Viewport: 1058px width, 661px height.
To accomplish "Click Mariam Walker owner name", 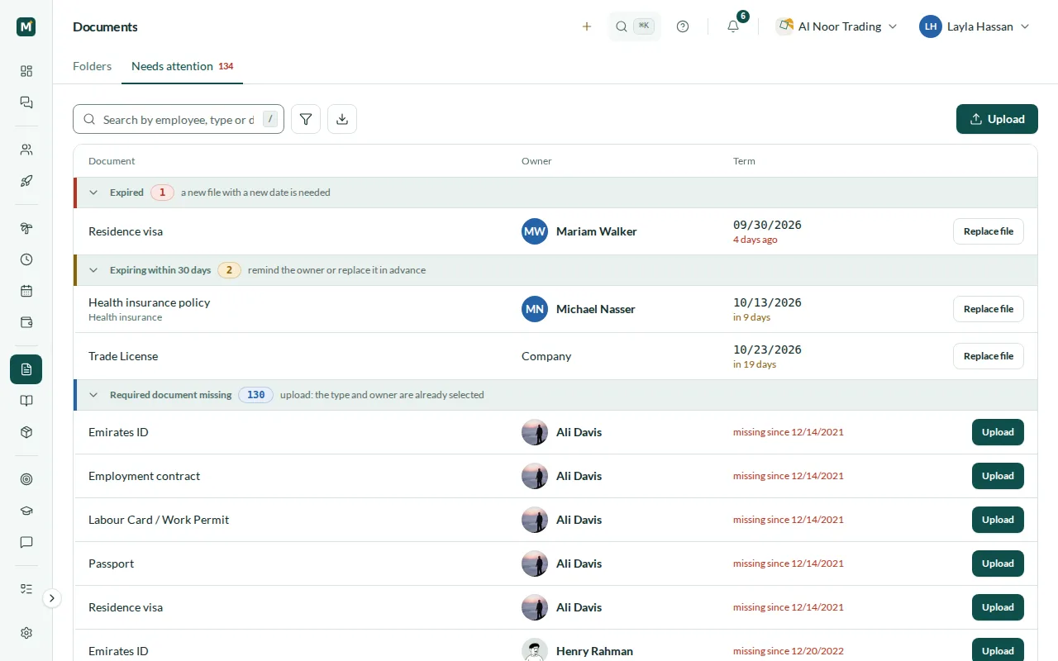I will click(597, 231).
